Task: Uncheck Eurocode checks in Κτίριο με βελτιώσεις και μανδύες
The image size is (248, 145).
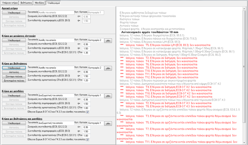Action: click(x=87, y=139)
